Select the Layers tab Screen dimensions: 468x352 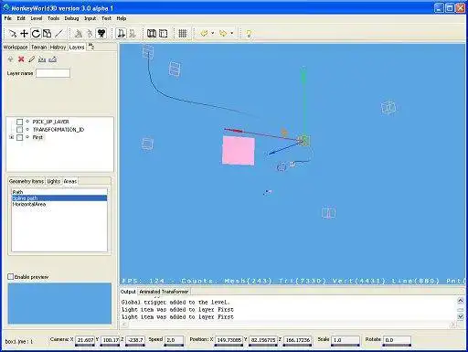[77, 48]
